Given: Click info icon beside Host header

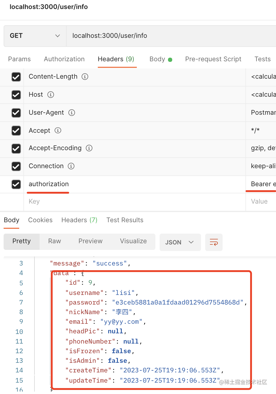Looking at the screenshot, I should [x=51, y=95].
